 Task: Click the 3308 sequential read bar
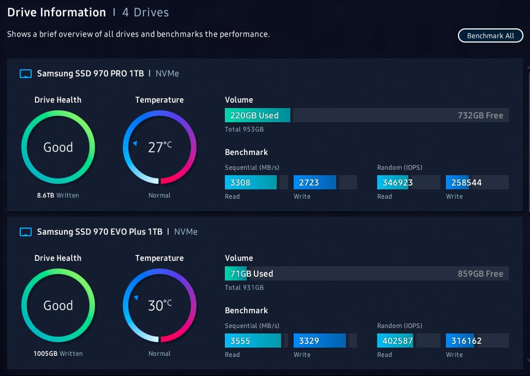pyautogui.click(x=257, y=182)
